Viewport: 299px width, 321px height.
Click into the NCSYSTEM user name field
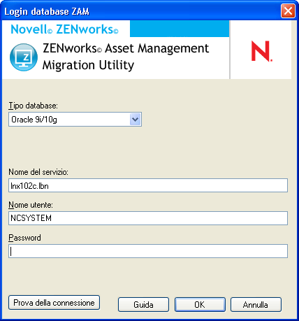pyautogui.click(x=148, y=218)
